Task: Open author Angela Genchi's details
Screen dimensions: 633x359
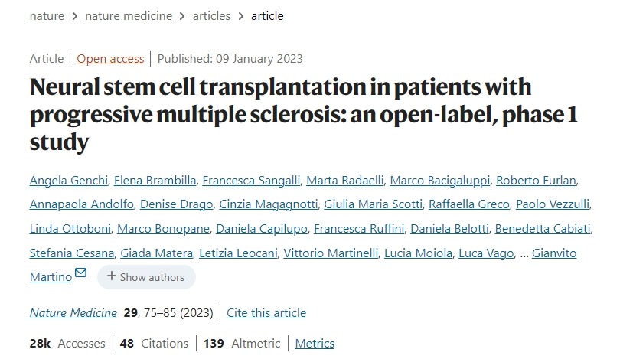Action: [x=68, y=181]
